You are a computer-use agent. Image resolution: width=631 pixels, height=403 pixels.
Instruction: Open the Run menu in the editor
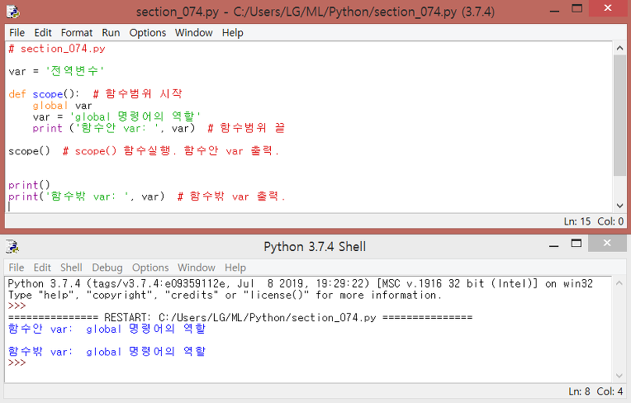pyautogui.click(x=111, y=32)
